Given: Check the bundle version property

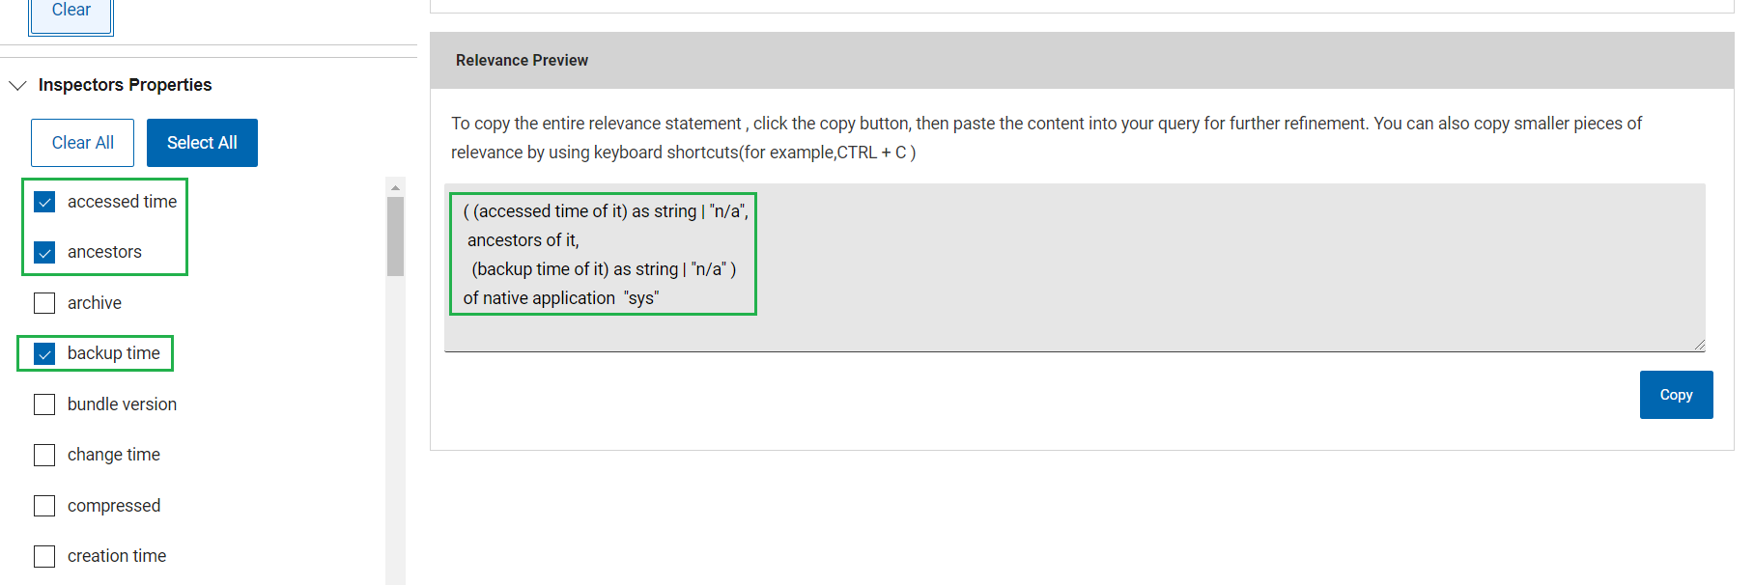Looking at the screenshot, I should tap(44, 404).
